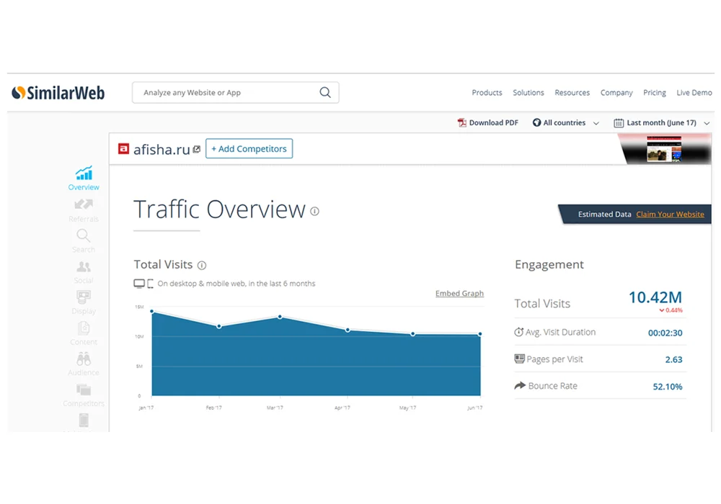This screenshot has height=504, width=721.
Task: Click the info icon next to Total Visits
Action: [x=202, y=265]
